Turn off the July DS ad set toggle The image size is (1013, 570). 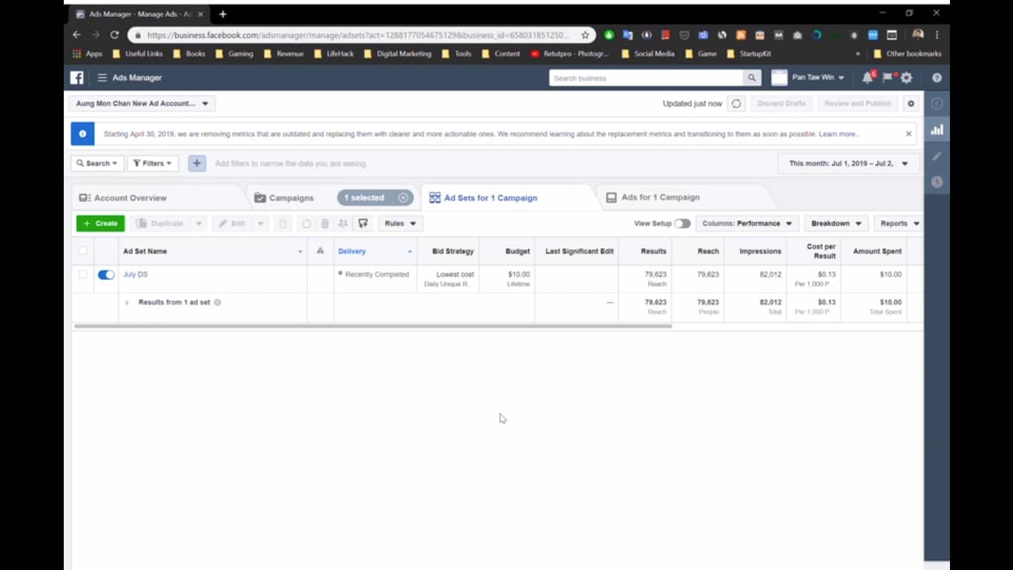point(106,275)
